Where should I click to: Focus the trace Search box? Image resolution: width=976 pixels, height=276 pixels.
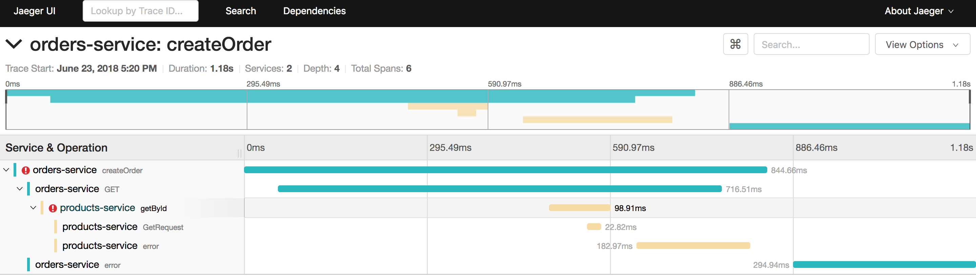tap(811, 44)
